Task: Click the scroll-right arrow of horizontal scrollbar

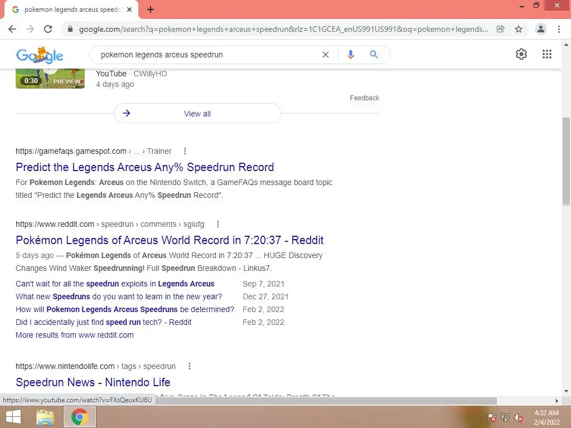Action: click(557, 401)
